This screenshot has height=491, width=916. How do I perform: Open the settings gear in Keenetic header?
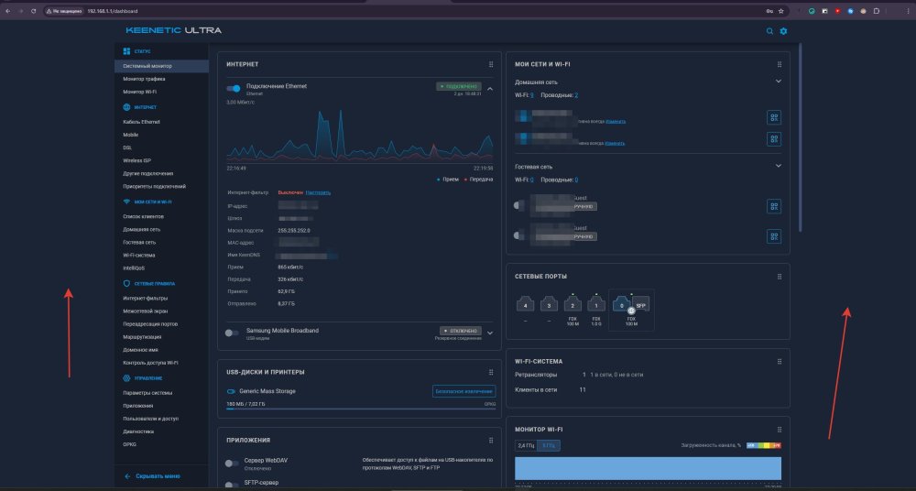coord(783,31)
